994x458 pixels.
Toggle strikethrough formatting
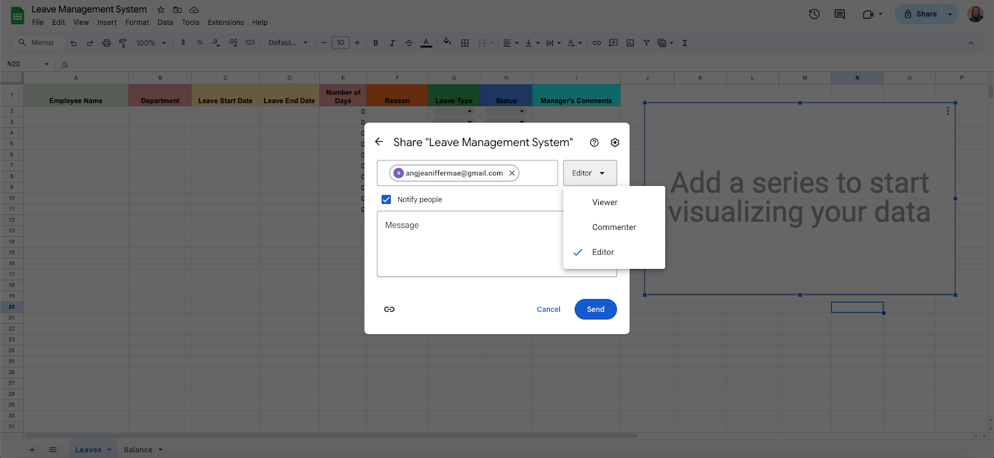[409, 43]
